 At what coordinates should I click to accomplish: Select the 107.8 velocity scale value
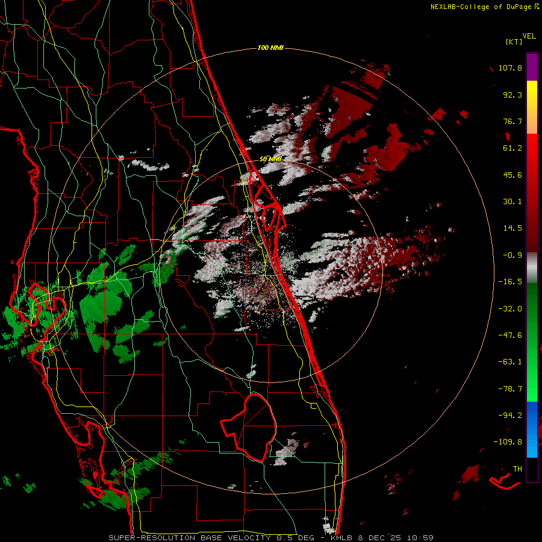(x=510, y=67)
